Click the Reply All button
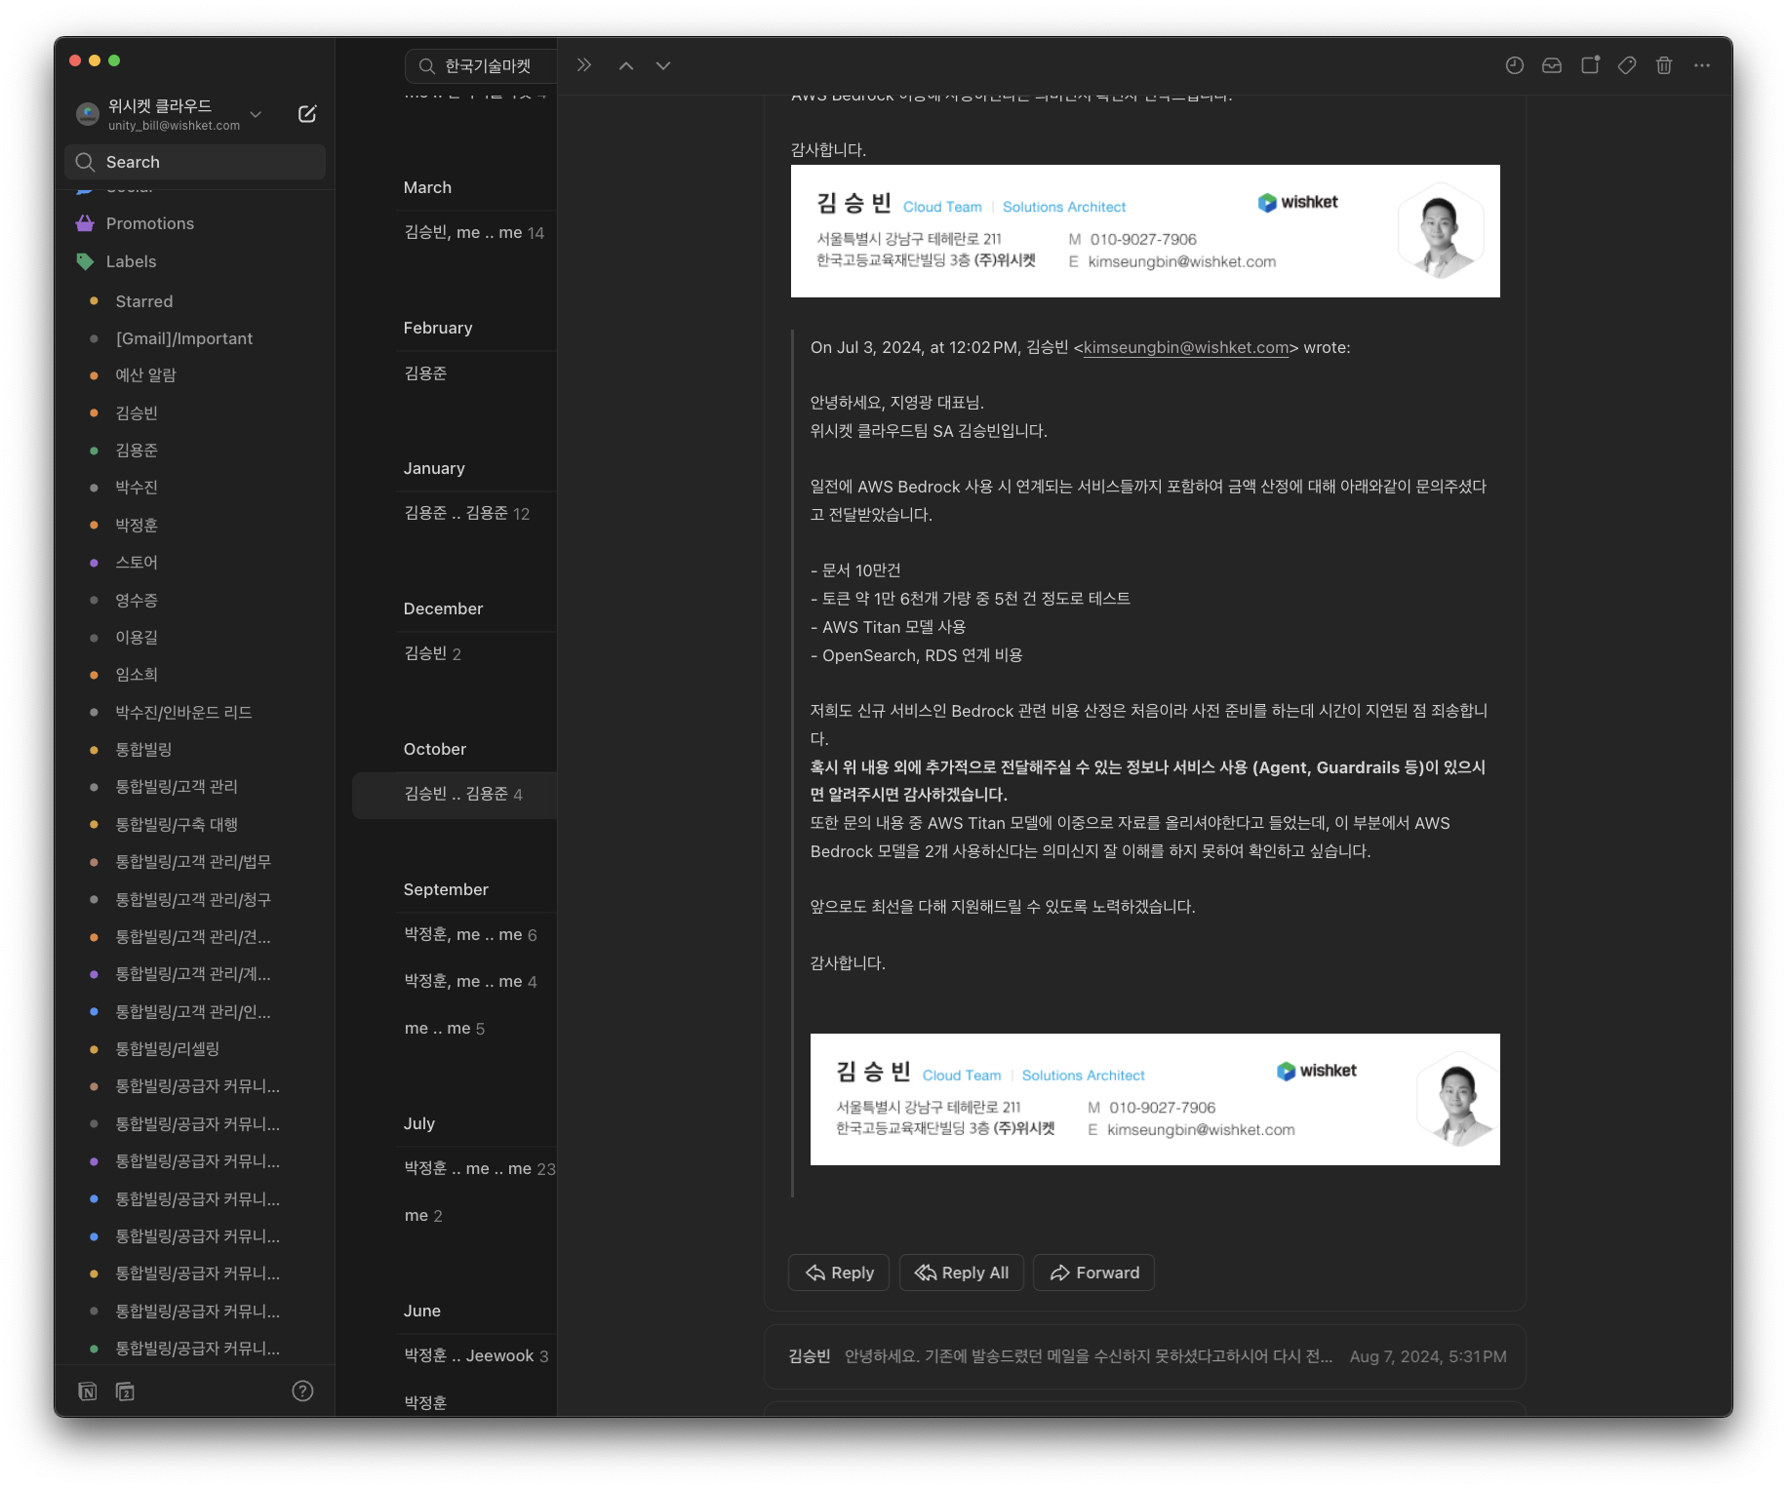This screenshot has width=1787, height=1489. click(961, 1273)
